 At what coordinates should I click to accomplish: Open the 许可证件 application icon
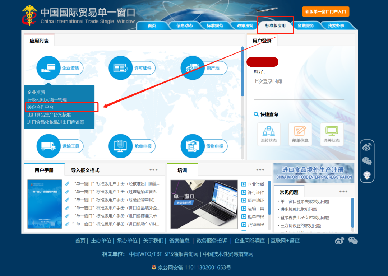120,68
